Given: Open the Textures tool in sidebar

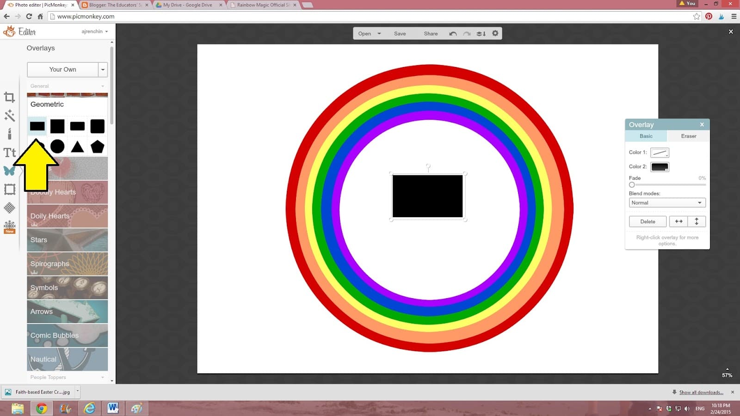Looking at the screenshot, I should [x=9, y=208].
